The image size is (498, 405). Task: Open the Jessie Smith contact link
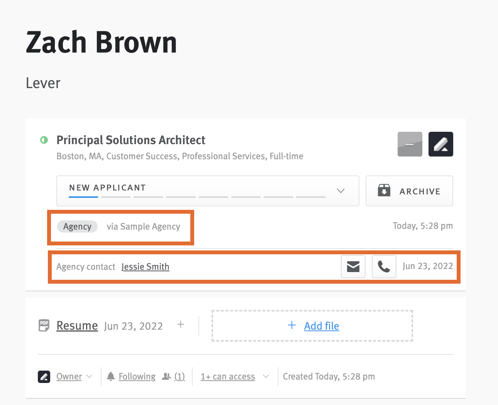point(145,267)
